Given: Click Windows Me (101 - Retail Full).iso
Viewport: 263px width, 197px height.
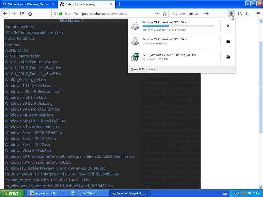Looking at the screenshot, I should coord(35,121).
